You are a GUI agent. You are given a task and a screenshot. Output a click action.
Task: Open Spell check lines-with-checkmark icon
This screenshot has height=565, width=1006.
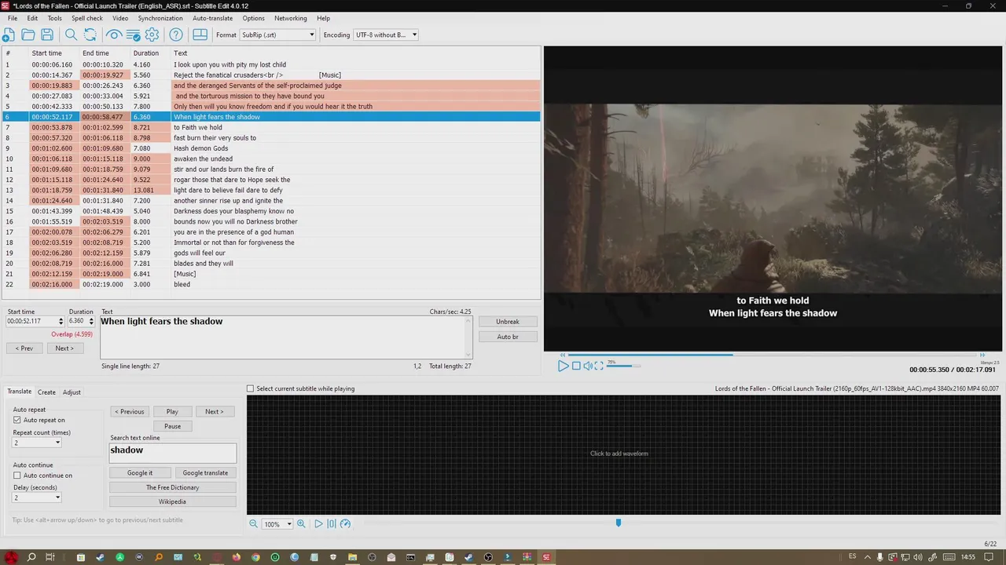point(133,35)
